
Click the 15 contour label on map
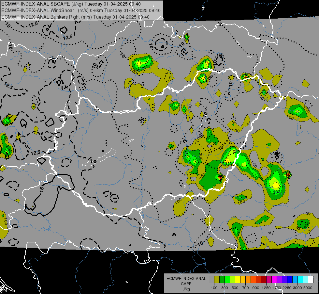click(42, 189)
